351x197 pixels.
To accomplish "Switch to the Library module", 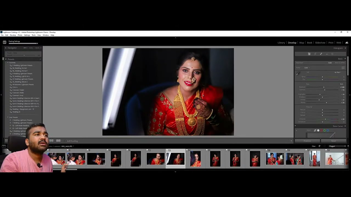I will point(281,43).
